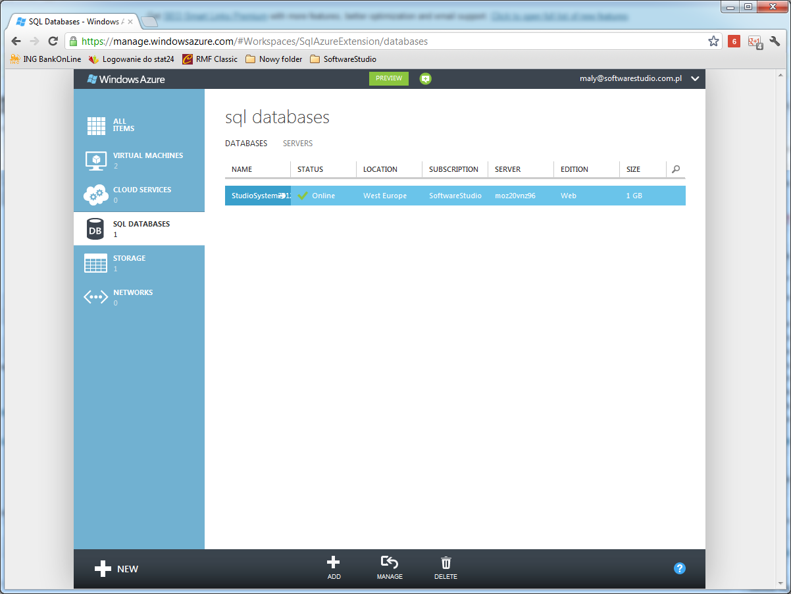
Task: Add a database with the ADD icon
Action: click(334, 562)
